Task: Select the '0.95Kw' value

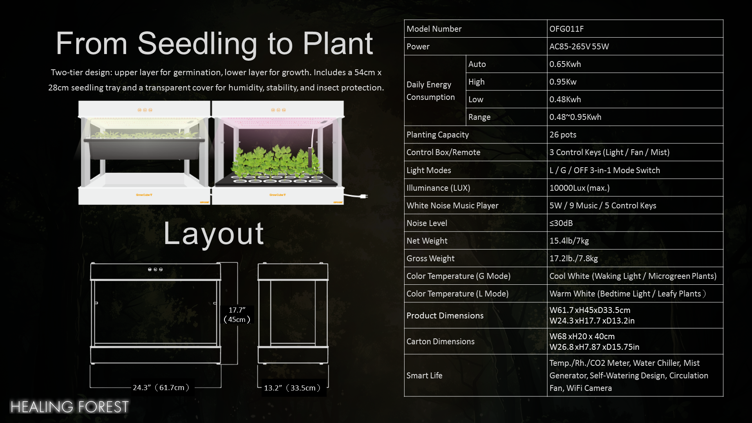Action: [563, 81]
